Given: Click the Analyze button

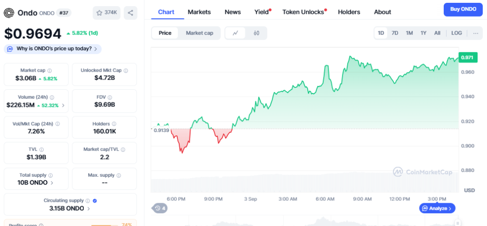Looking at the screenshot, I should [438, 208].
